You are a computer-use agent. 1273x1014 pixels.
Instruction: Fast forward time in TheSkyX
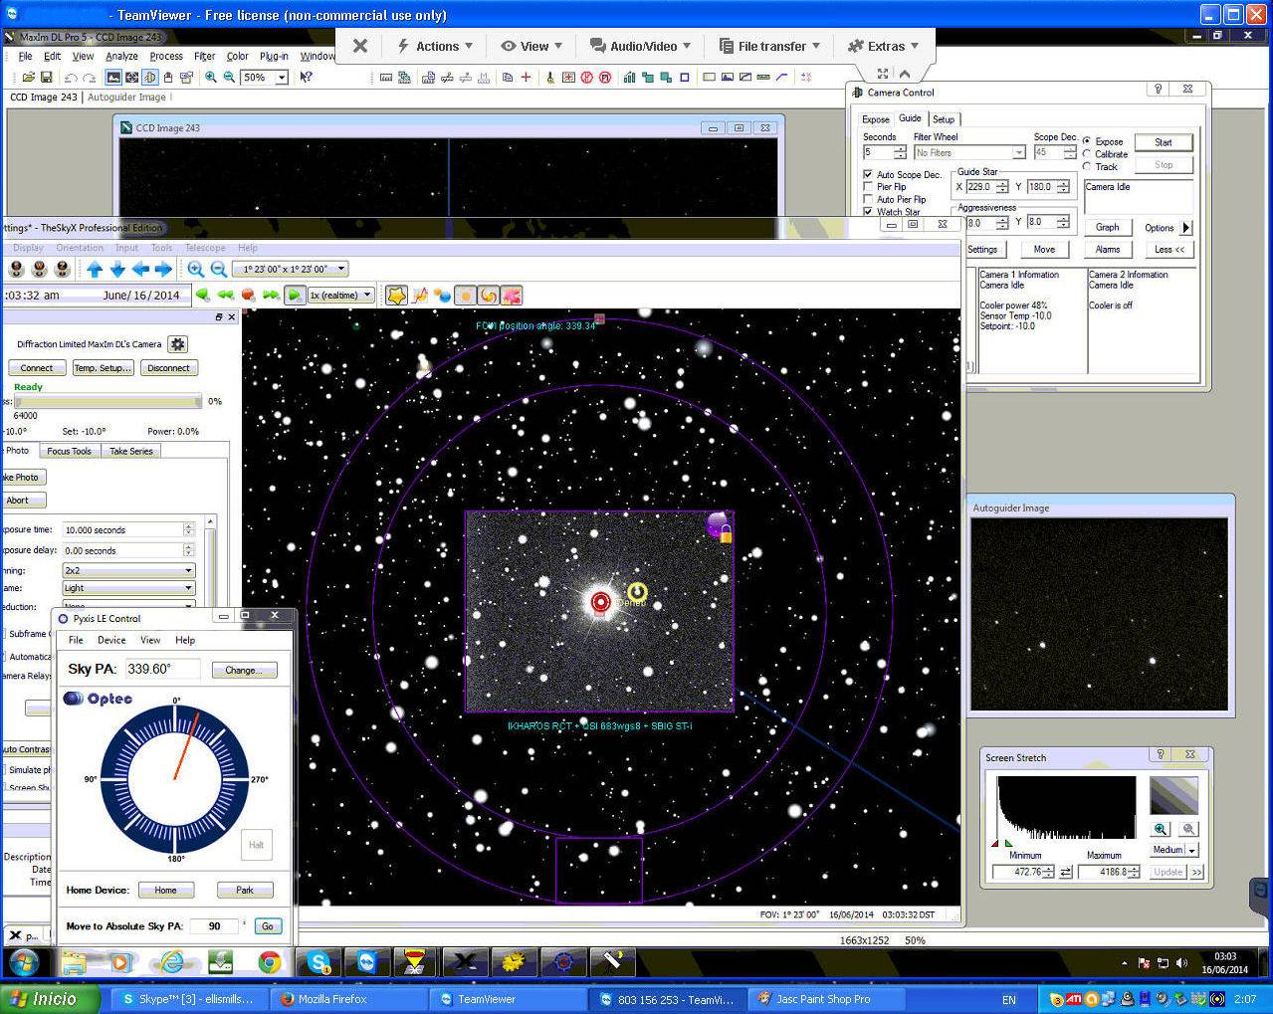click(x=271, y=296)
